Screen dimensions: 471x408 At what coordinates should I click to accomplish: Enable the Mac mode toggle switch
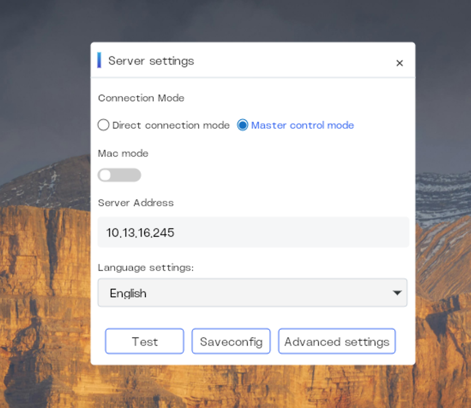point(119,175)
